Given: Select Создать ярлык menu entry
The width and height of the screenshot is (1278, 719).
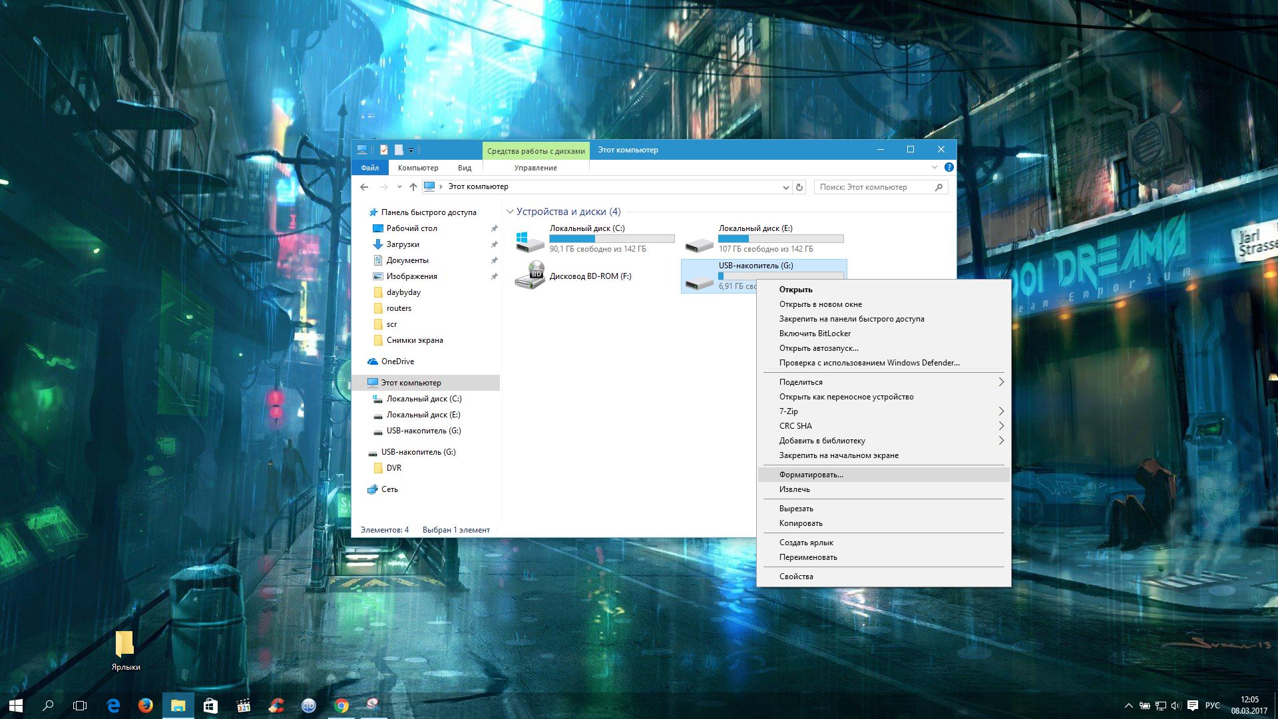Looking at the screenshot, I should 883,543.
